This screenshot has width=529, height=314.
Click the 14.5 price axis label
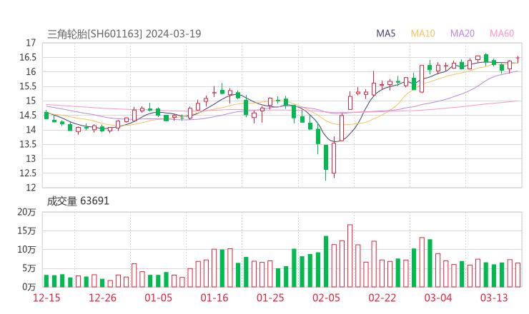click(28, 115)
